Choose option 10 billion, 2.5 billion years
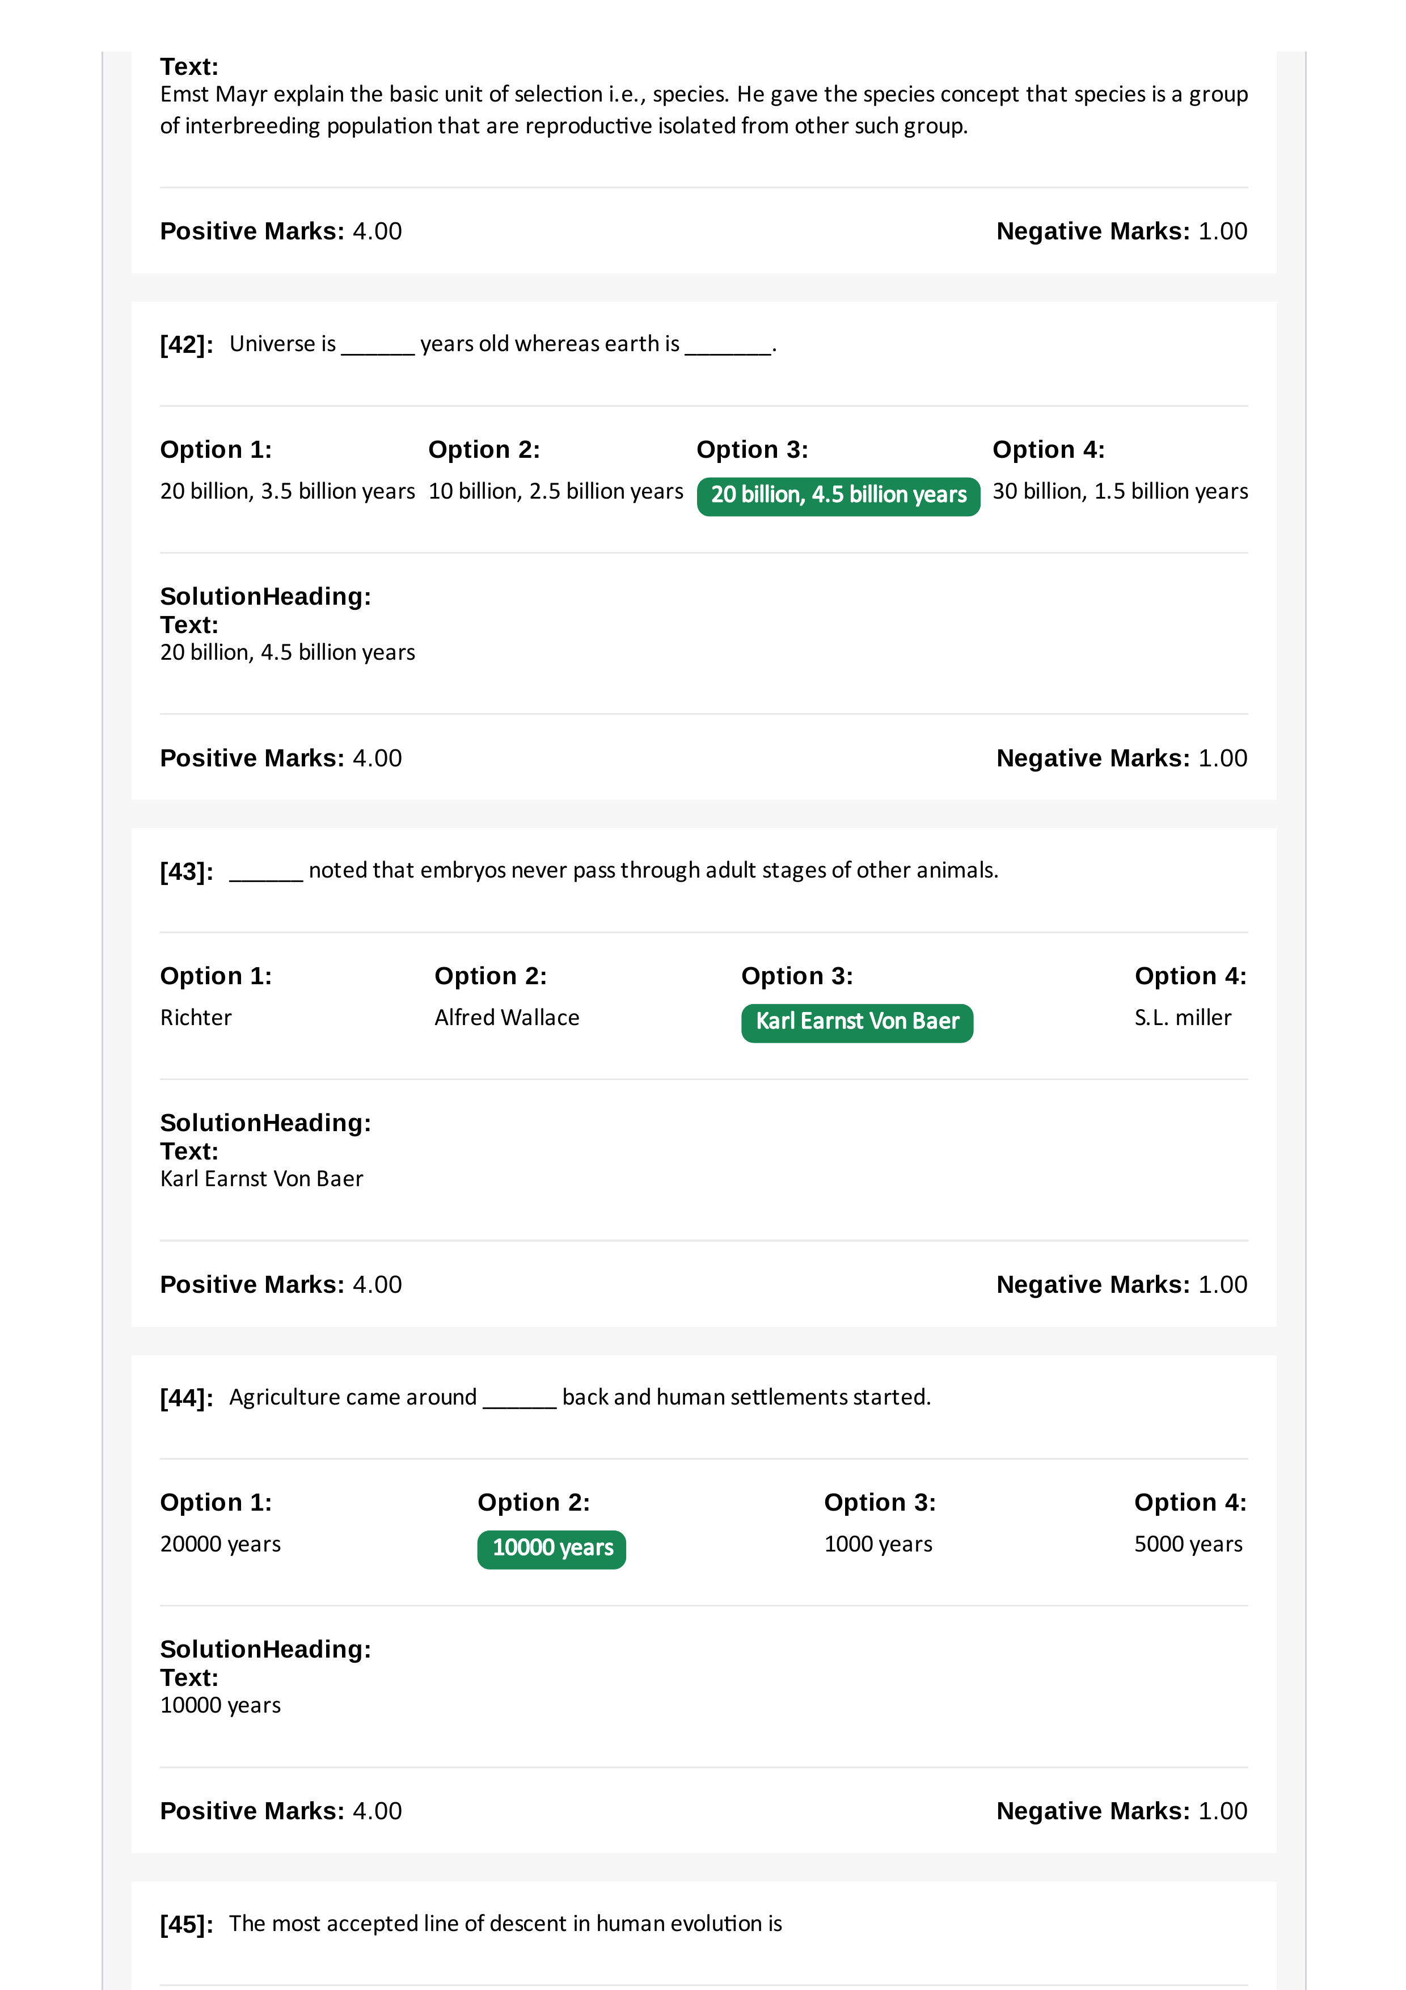The width and height of the screenshot is (1406, 1990). [x=555, y=491]
